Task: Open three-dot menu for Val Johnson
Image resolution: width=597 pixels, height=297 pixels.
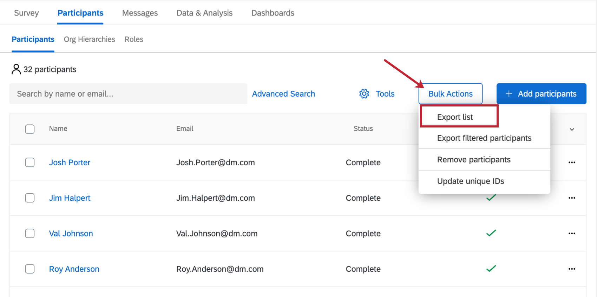Action: (x=572, y=234)
